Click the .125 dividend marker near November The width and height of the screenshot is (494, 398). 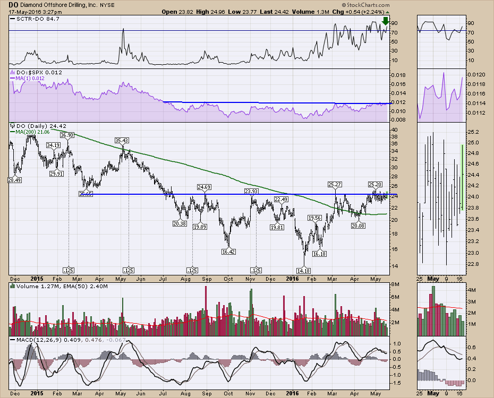point(256,270)
